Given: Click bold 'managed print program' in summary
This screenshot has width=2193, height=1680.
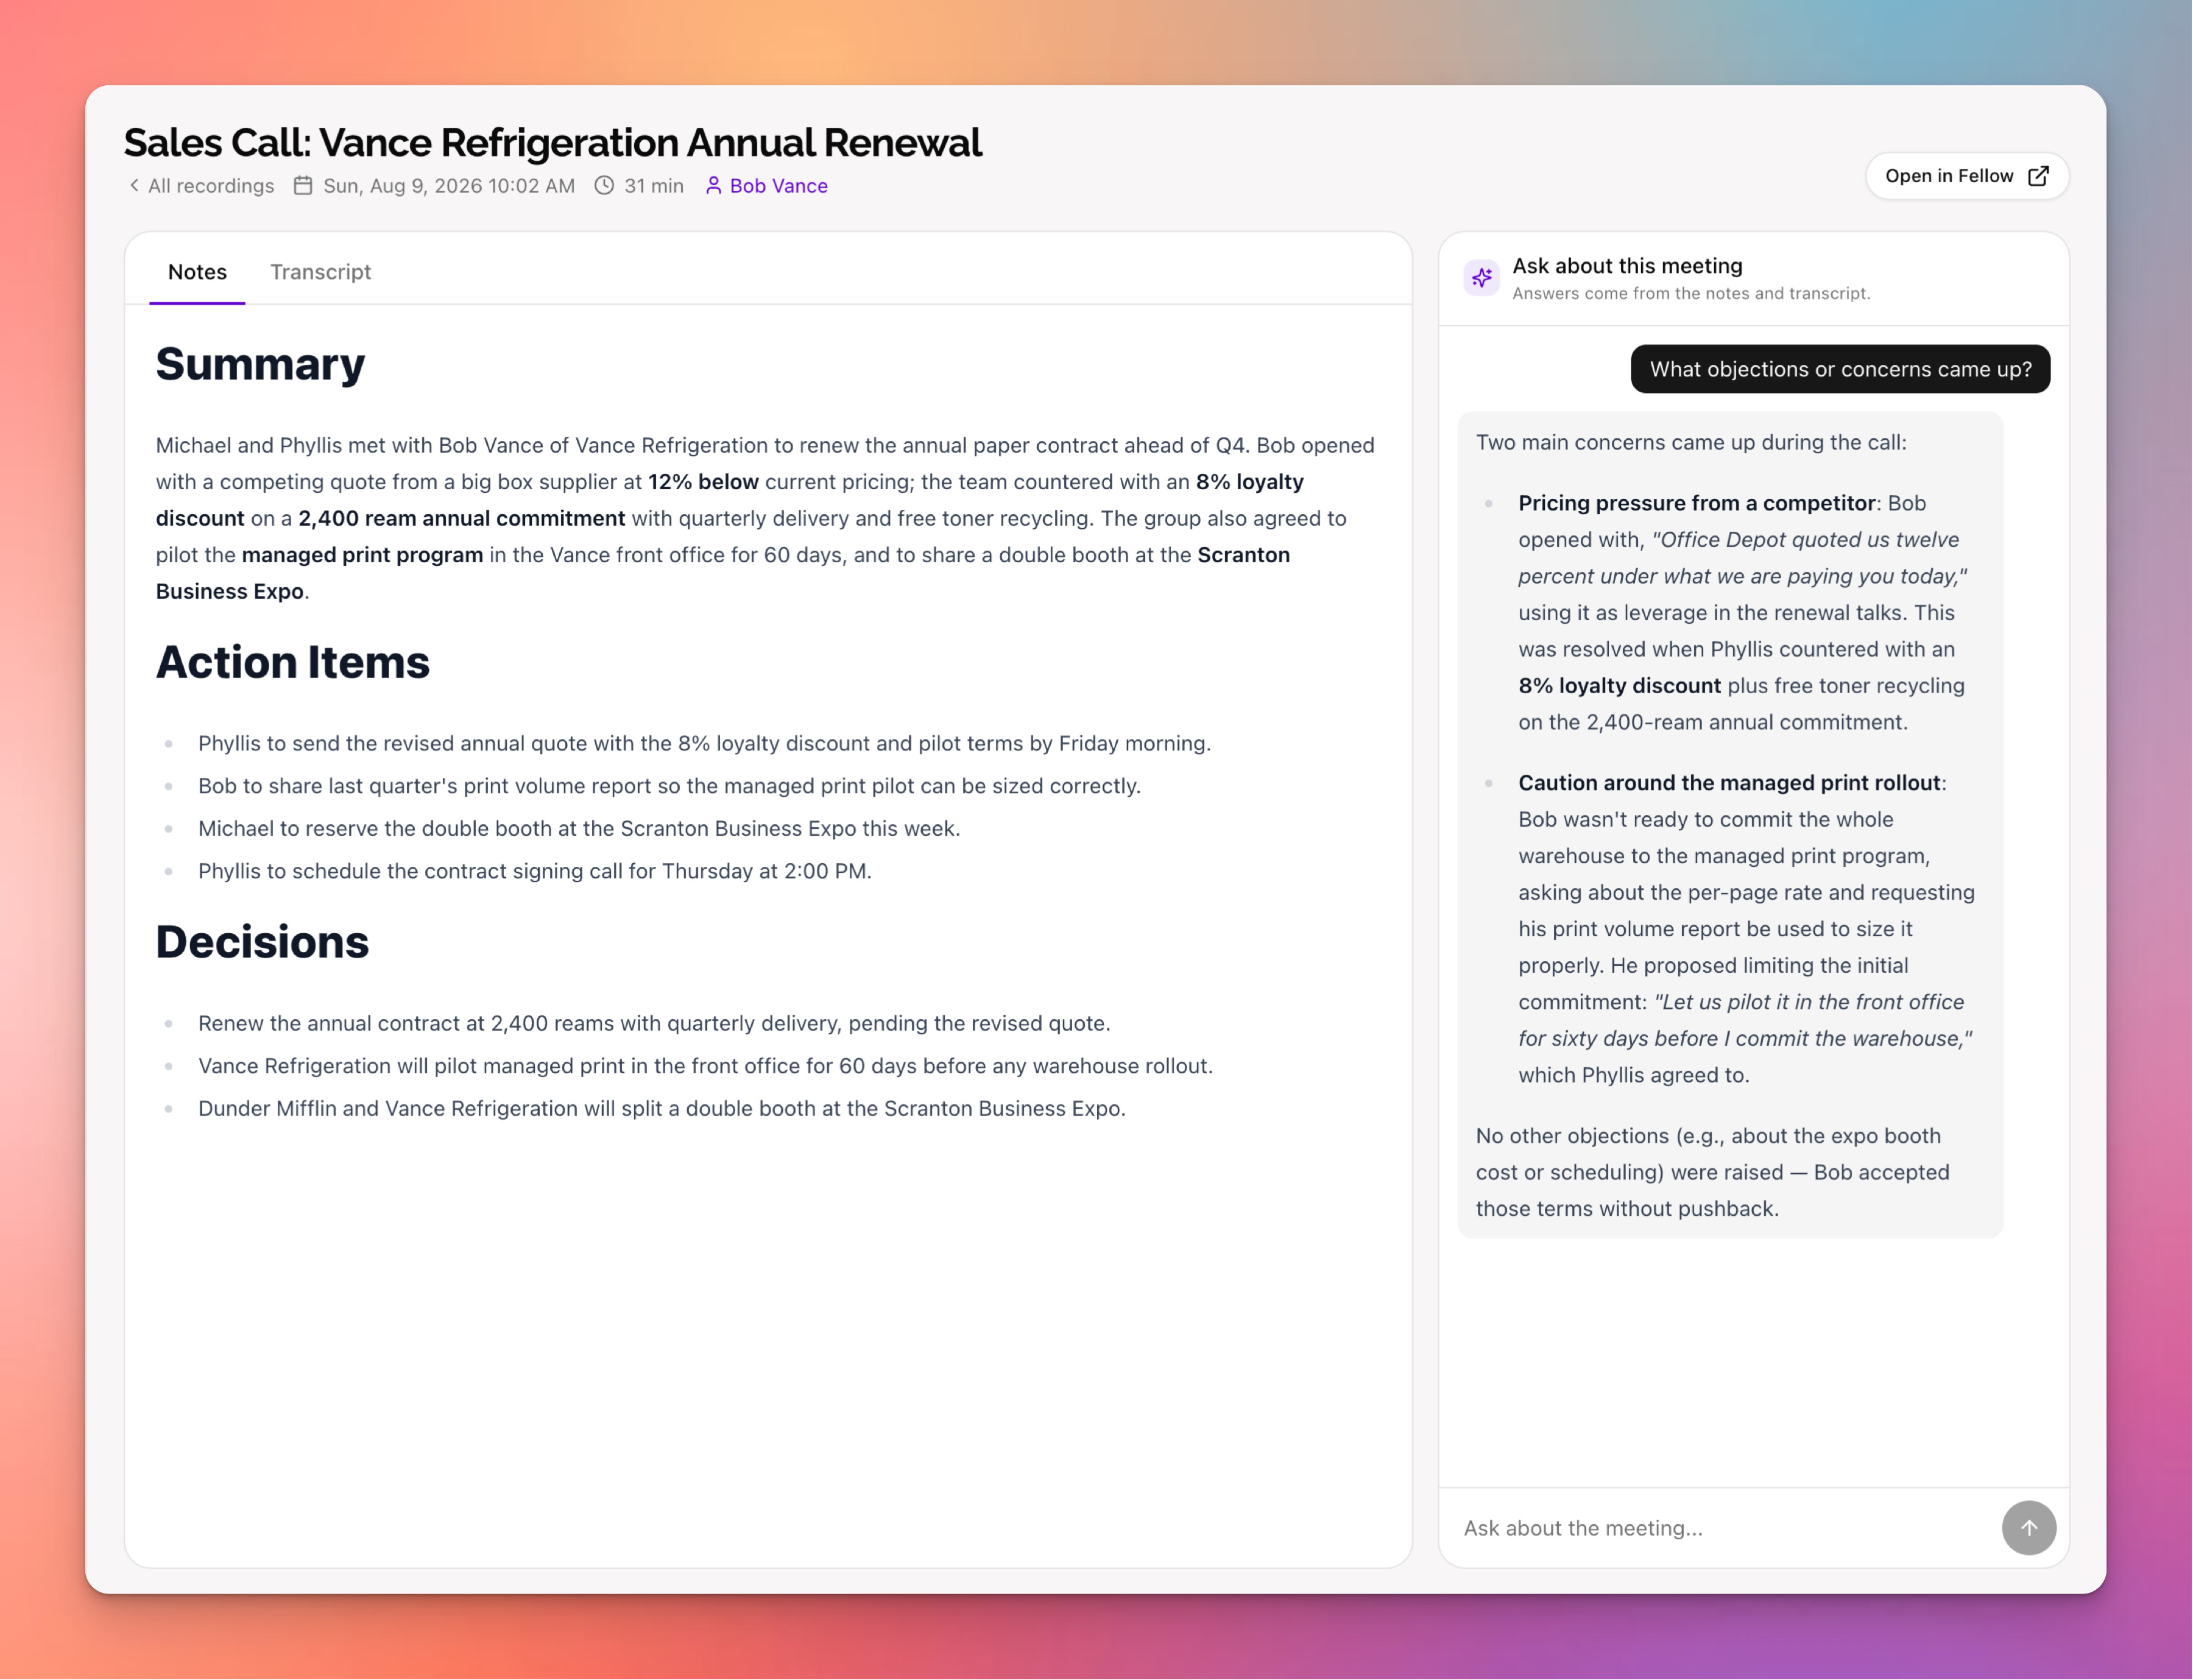Looking at the screenshot, I should point(362,555).
